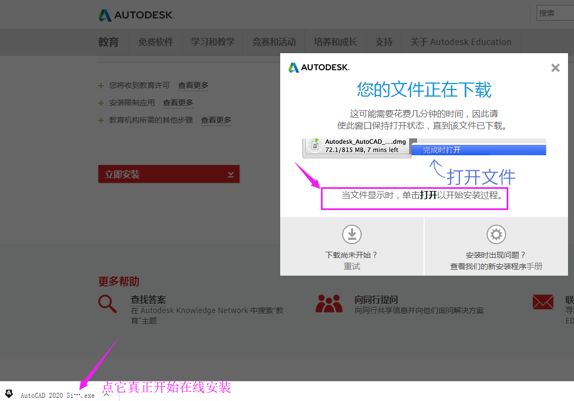The width and height of the screenshot is (574, 401).
Task: Click the 更多帮助 section heading
Action: (118, 282)
